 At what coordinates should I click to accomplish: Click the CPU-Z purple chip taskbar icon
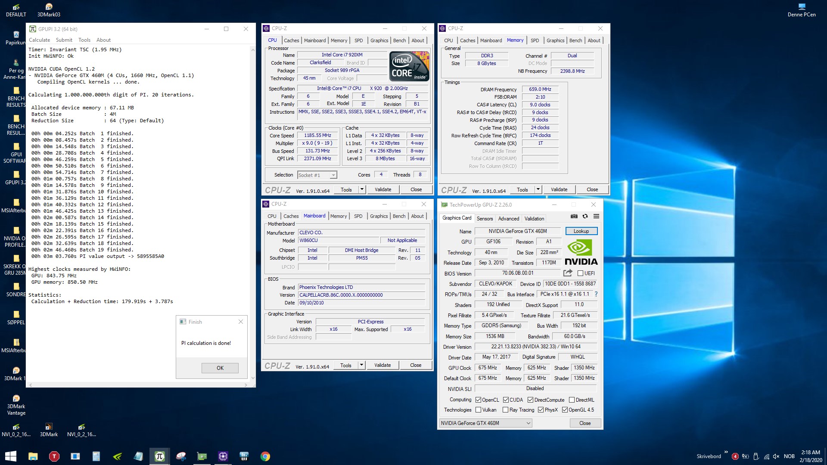(x=223, y=456)
